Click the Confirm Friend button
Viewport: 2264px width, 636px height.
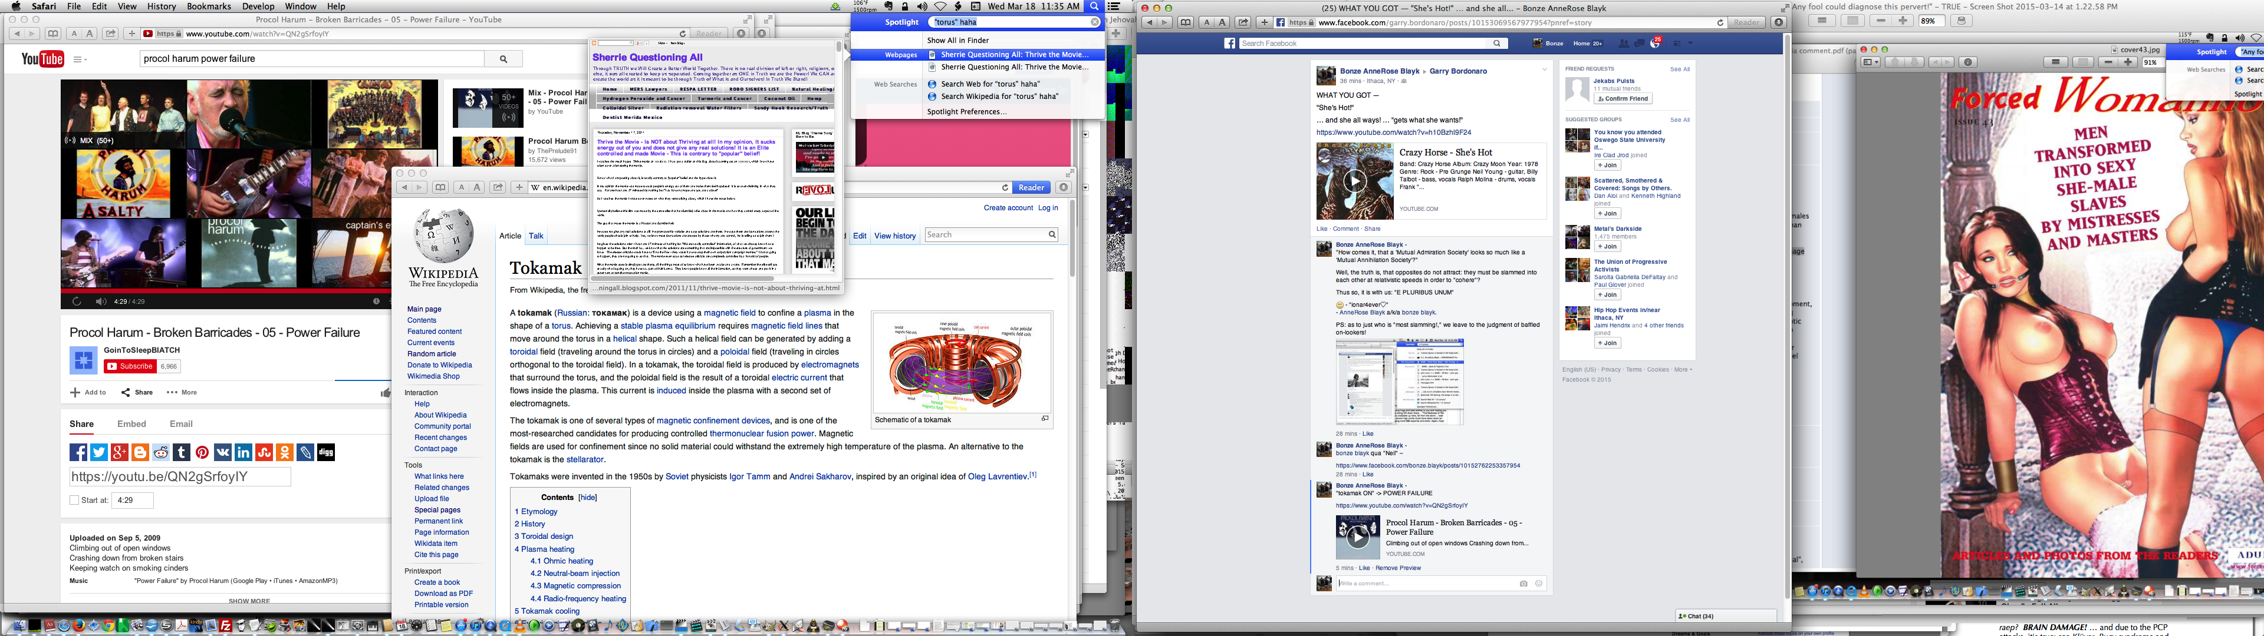tap(1623, 98)
